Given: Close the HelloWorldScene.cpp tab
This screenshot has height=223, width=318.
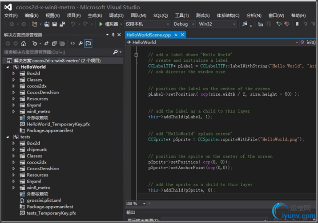Looking at the screenshot, I should [x=182, y=35].
